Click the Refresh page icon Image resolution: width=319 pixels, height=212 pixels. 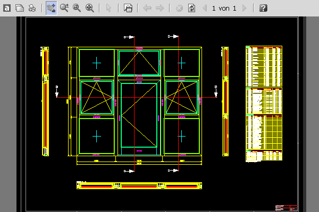click(x=191, y=9)
